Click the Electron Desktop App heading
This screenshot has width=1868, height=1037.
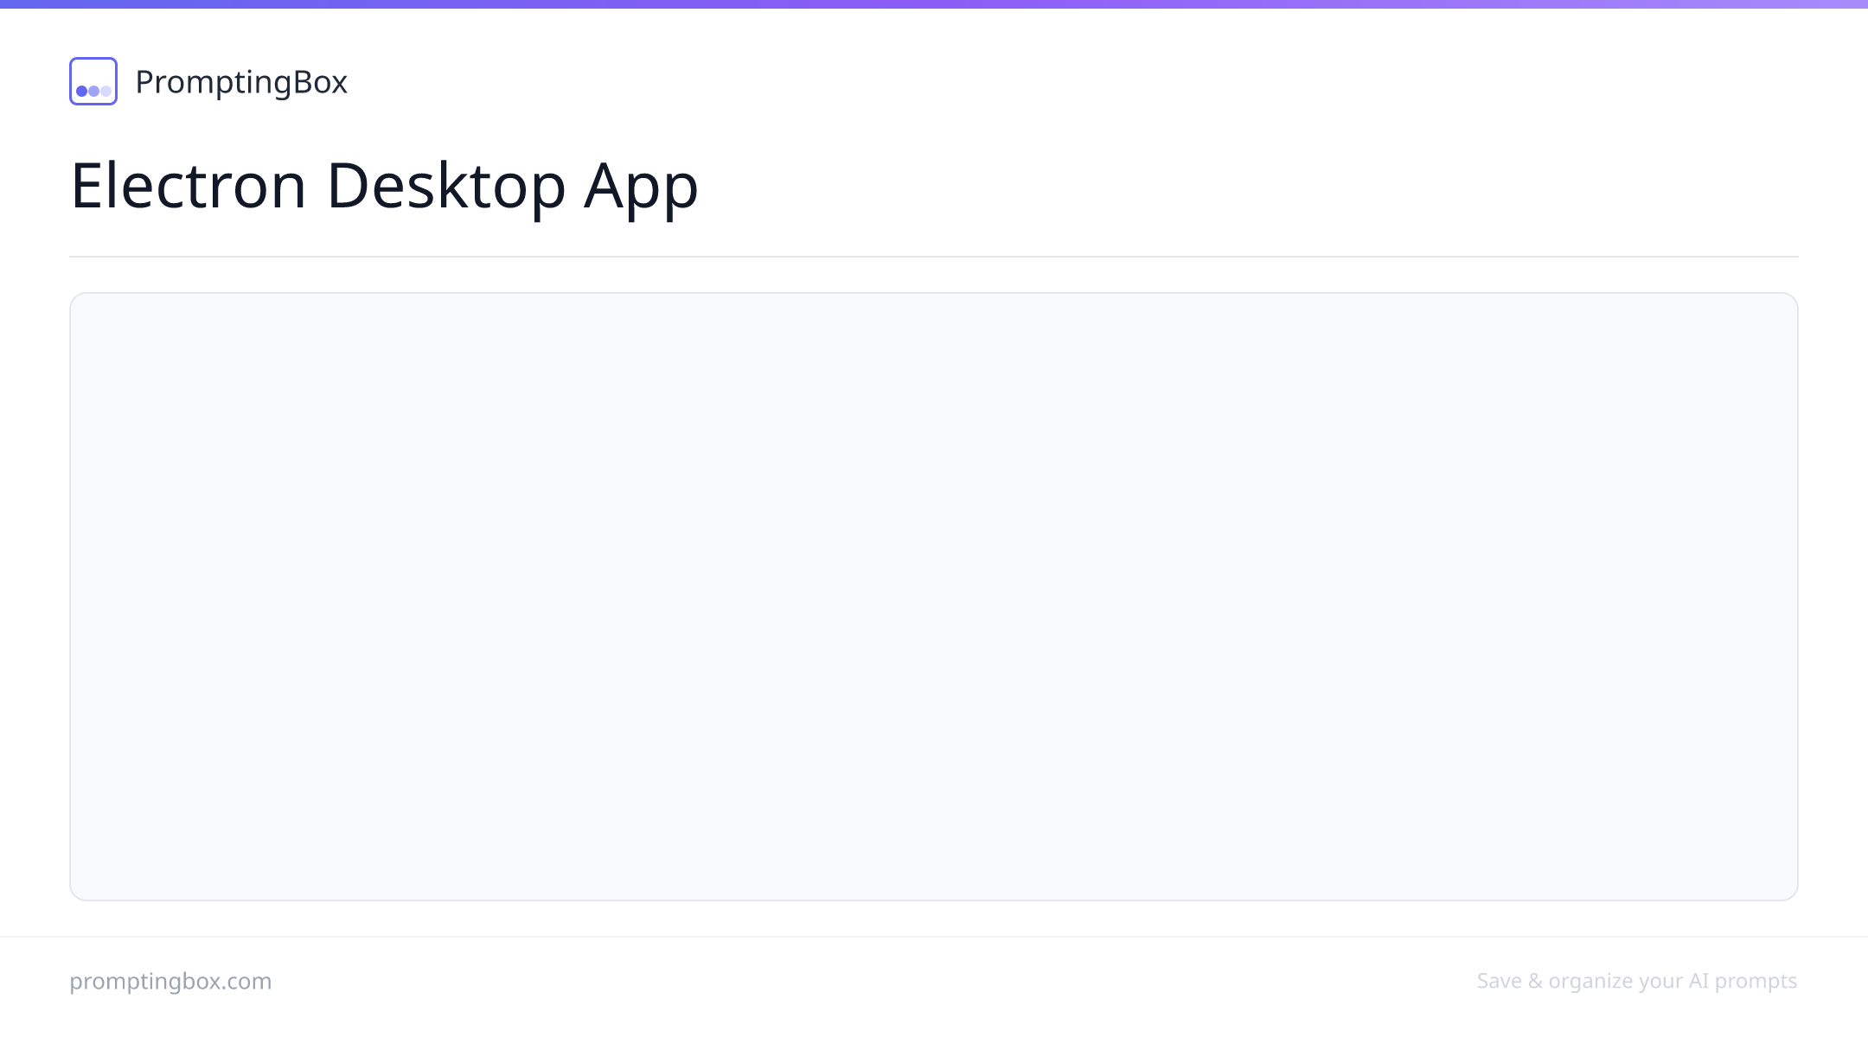click(384, 186)
